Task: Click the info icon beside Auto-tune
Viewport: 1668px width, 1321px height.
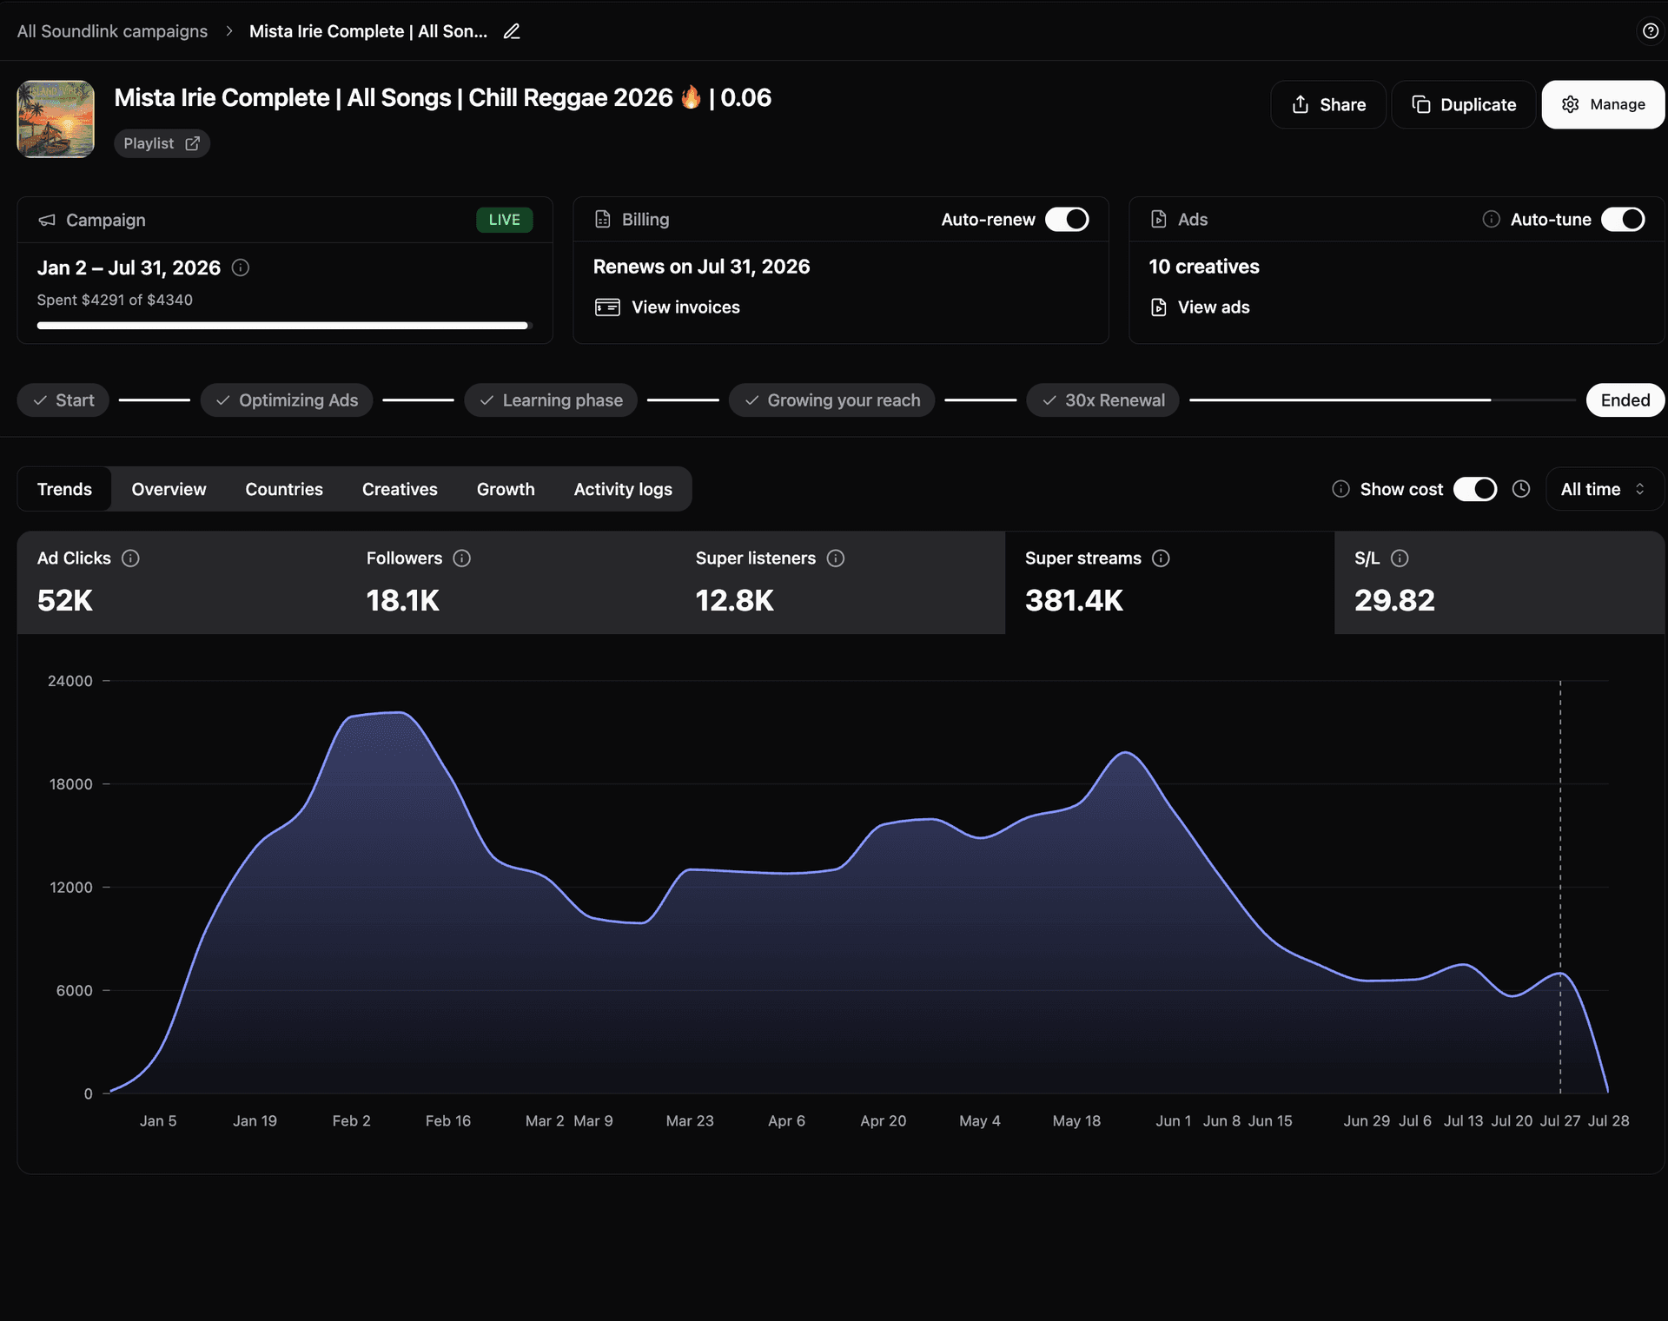Action: (x=1491, y=219)
